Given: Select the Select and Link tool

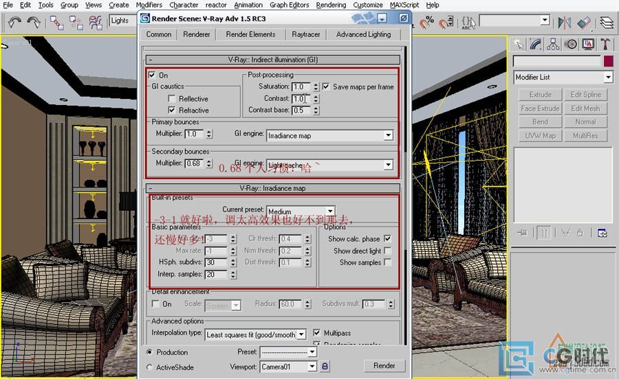Looking at the screenshot, I should tap(56, 23).
